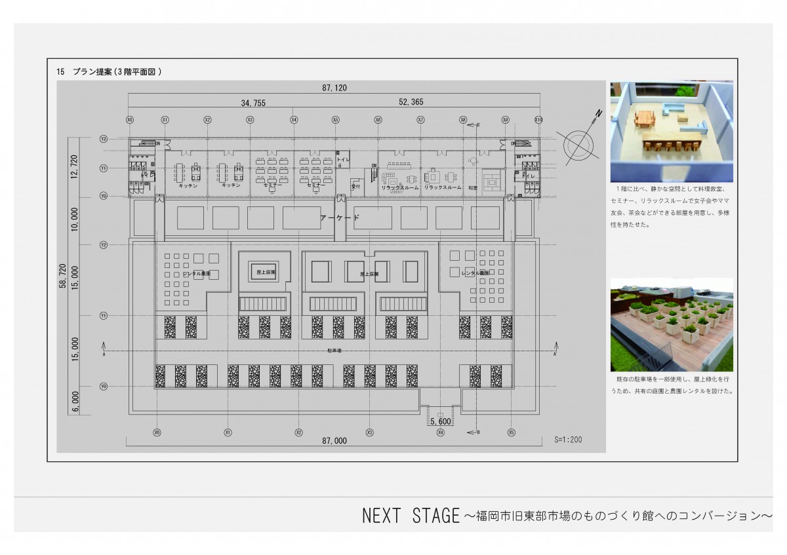Select the X5 grid bubble on top row
This screenshot has width=787, height=555.
click(336, 120)
